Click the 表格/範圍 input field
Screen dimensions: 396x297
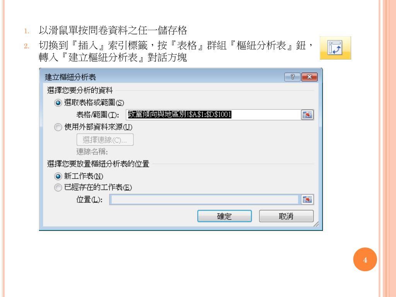[213, 114]
